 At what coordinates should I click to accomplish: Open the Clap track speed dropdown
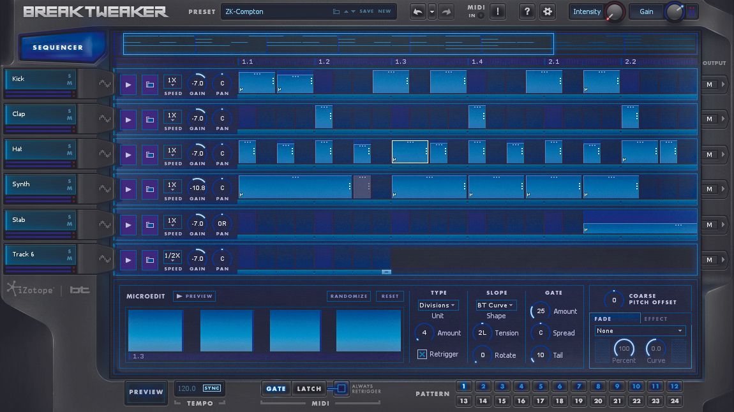pos(172,117)
